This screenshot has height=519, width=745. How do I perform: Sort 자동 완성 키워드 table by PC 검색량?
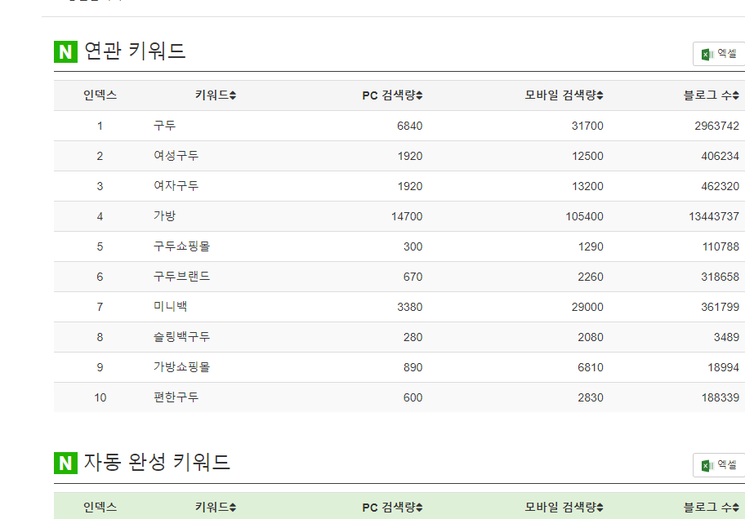[x=392, y=507]
